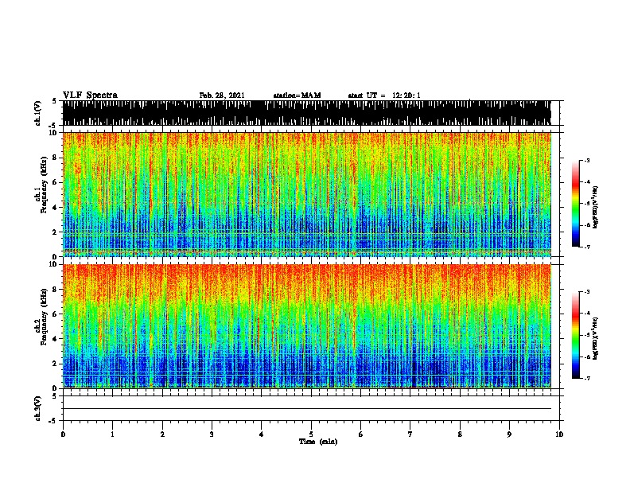
Task: Click time axis tick label "8"
Action: click(x=460, y=434)
